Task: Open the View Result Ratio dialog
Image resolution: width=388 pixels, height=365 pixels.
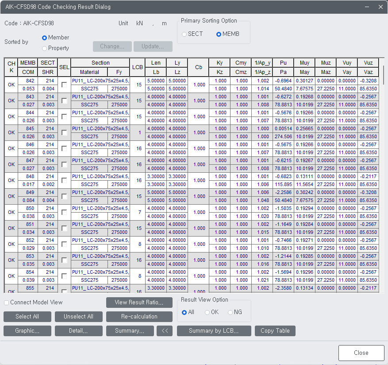Action: click(139, 302)
